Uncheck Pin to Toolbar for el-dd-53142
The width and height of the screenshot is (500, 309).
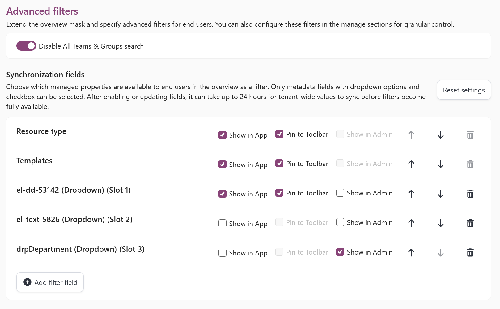point(279,193)
